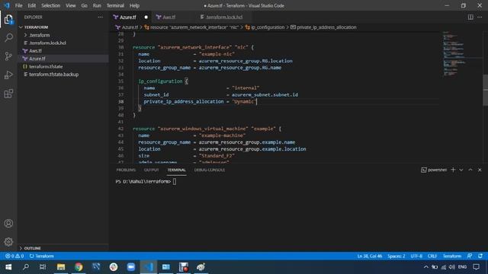Open the View menu

click(x=71, y=5)
